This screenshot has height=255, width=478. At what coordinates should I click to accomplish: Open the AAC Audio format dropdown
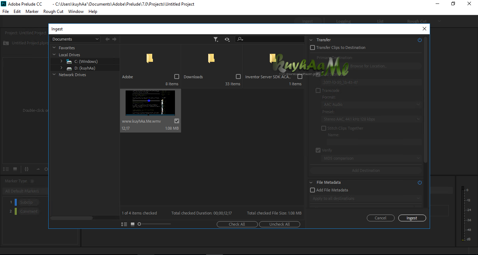[372, 104]
